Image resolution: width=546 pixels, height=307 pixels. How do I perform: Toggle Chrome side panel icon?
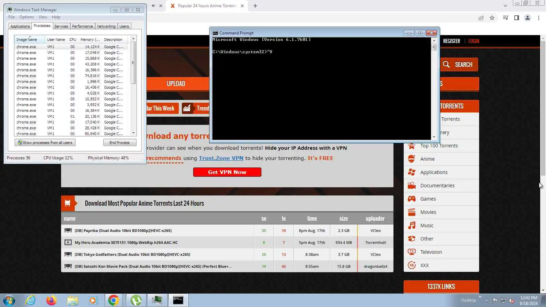(x=516, y=18)
